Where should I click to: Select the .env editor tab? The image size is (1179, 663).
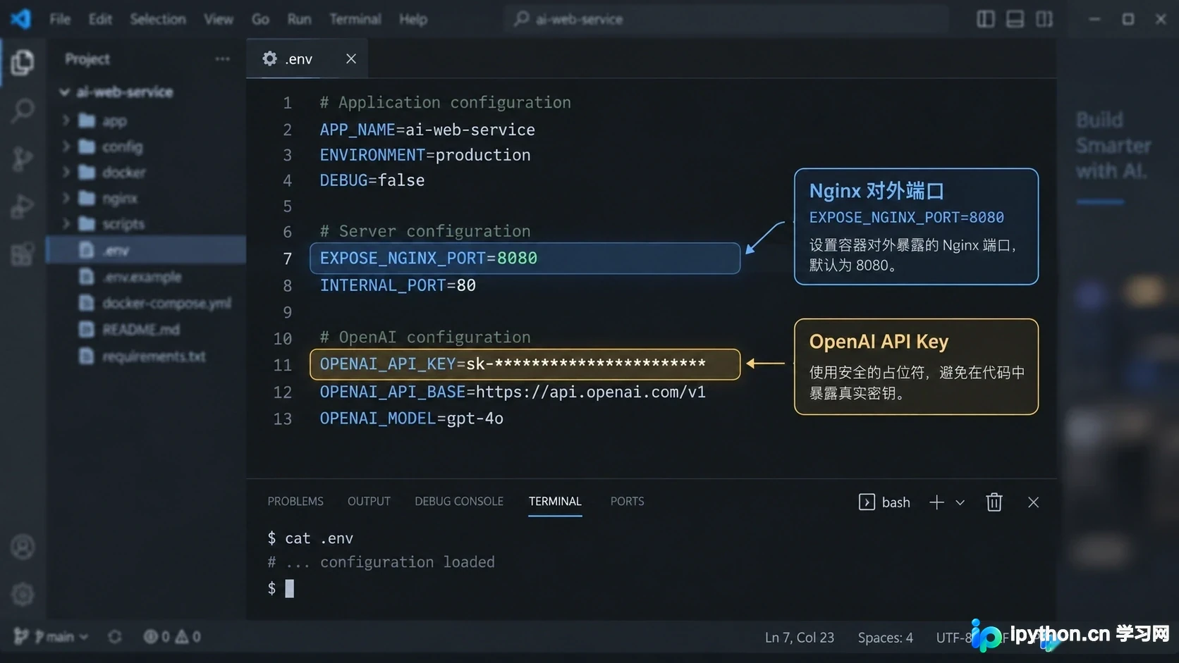click(x=307, y=59)
